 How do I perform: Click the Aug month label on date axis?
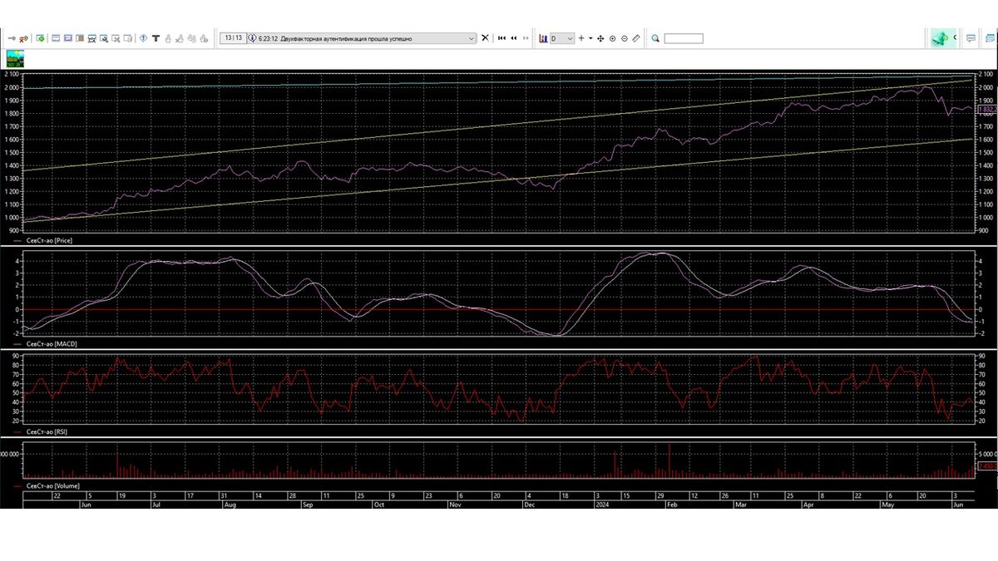(230, 504)
